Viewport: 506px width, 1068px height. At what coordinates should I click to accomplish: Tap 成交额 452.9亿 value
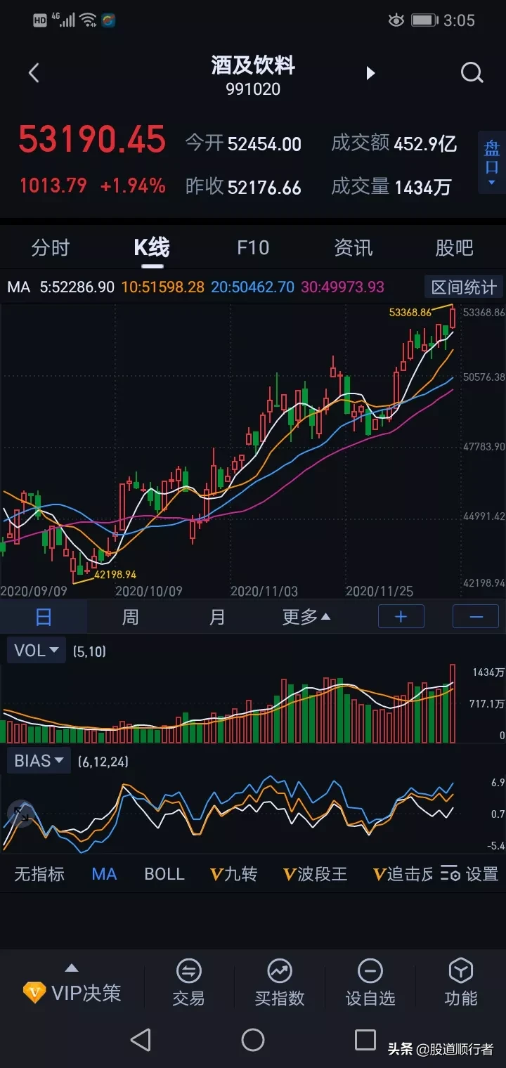[x=426, y=144]
